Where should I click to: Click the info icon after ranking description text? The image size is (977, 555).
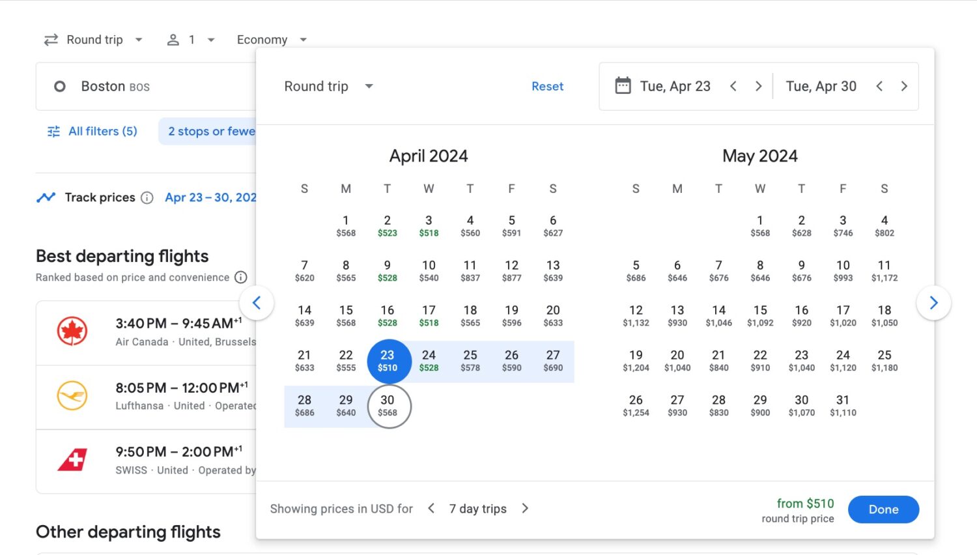(x=241, y=277)
